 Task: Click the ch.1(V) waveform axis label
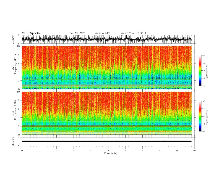pyautogui.click(x=13, y=39)
